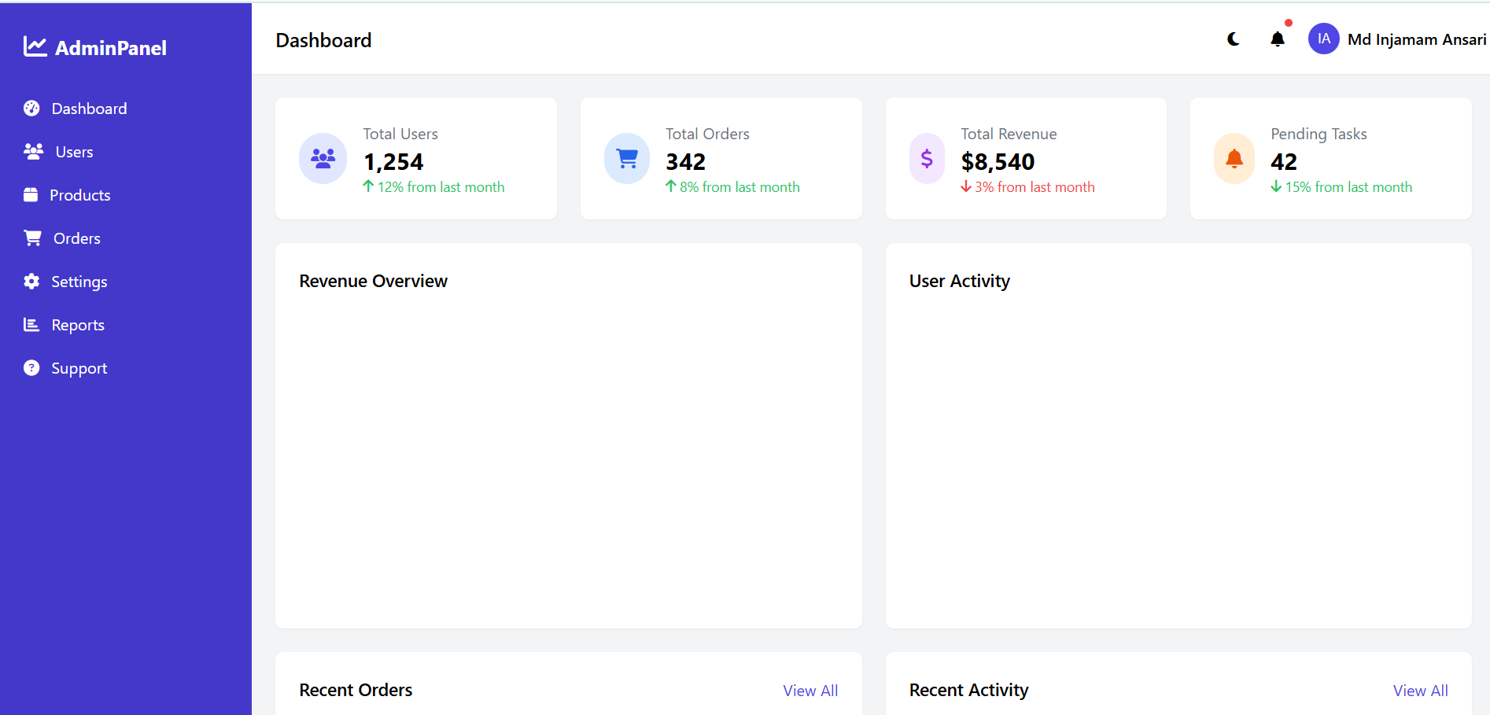Select Dashboard in the sidebar menu

88,108
